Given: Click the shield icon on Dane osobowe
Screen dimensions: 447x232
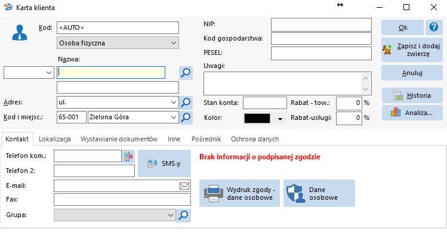Looking at the screenshot, I should click(x=295, y=193).
